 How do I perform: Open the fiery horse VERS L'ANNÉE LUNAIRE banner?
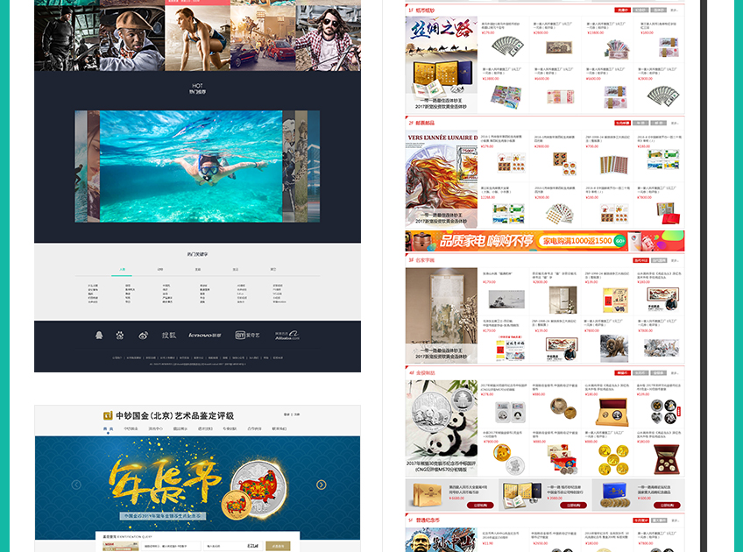(442, 179)
